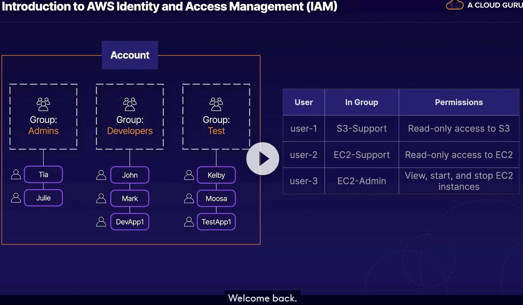523x305 pixels.
Task: Click the user-3 table cell
Action: [x=304, y=181]
